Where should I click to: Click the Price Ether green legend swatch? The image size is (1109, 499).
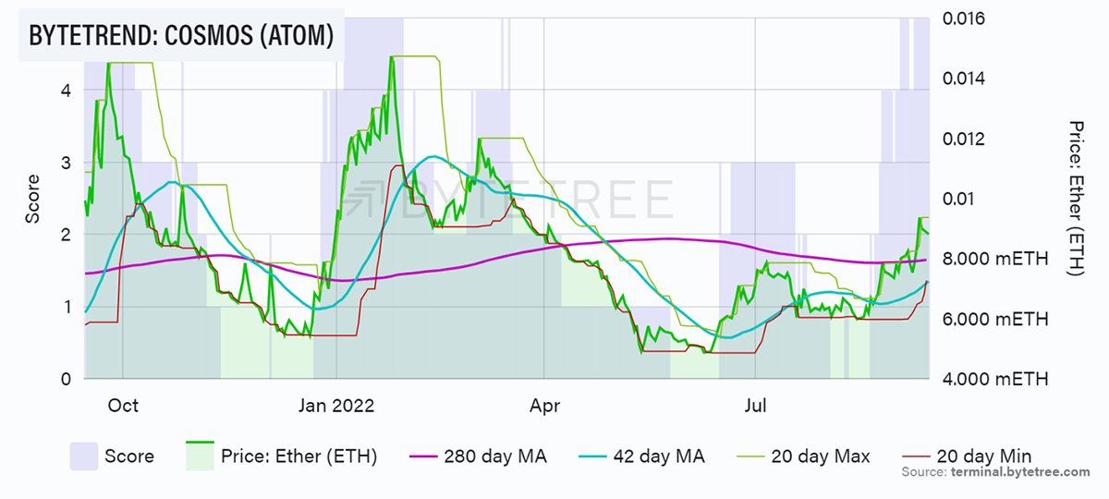200,456
